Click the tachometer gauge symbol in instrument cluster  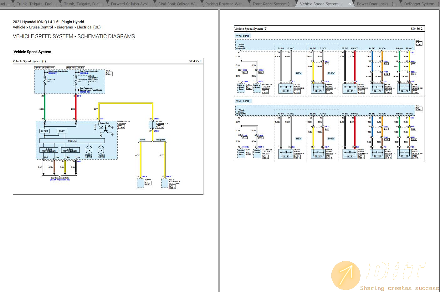pos(101,150)
